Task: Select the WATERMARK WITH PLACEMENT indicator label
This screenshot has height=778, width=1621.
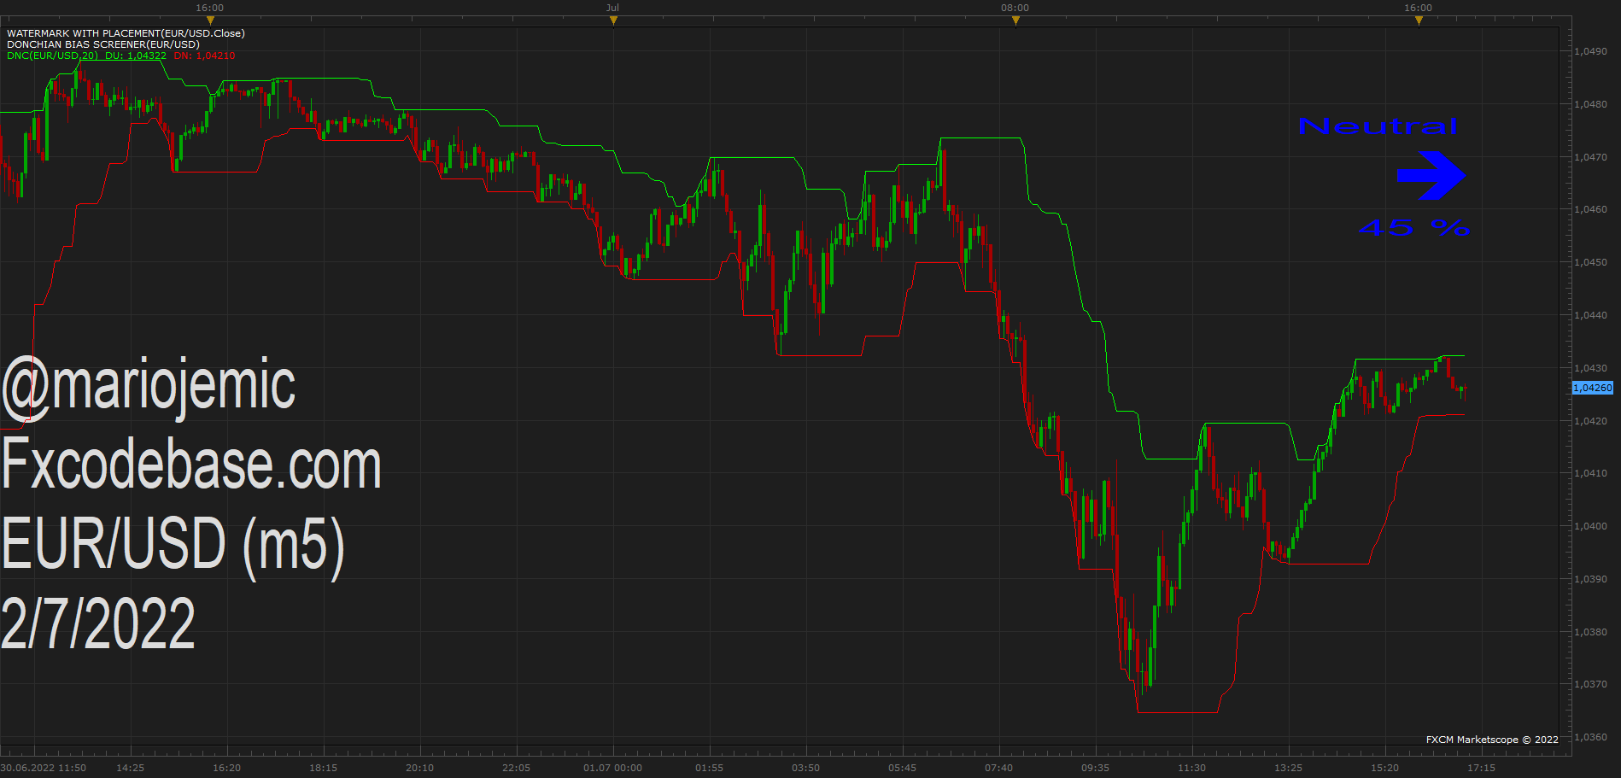Action: coord(126,33)
